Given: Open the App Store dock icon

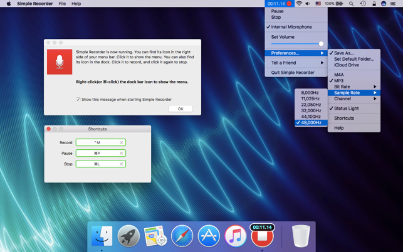Looking at the screenshot, I should [x=209, y=236].
